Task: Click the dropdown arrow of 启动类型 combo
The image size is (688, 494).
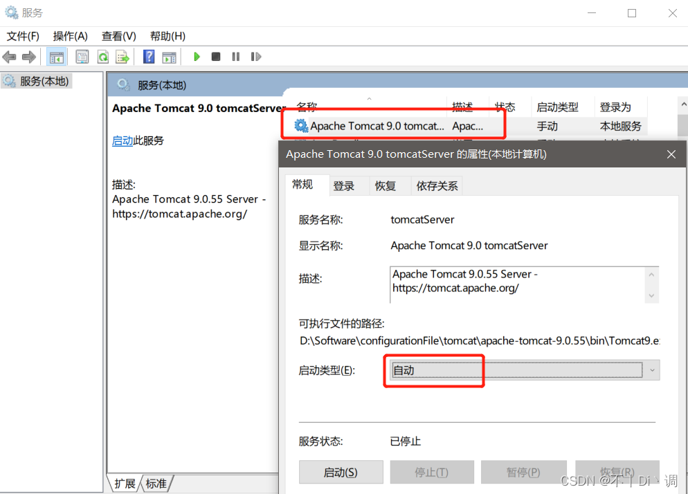Action: pos(652,370)
